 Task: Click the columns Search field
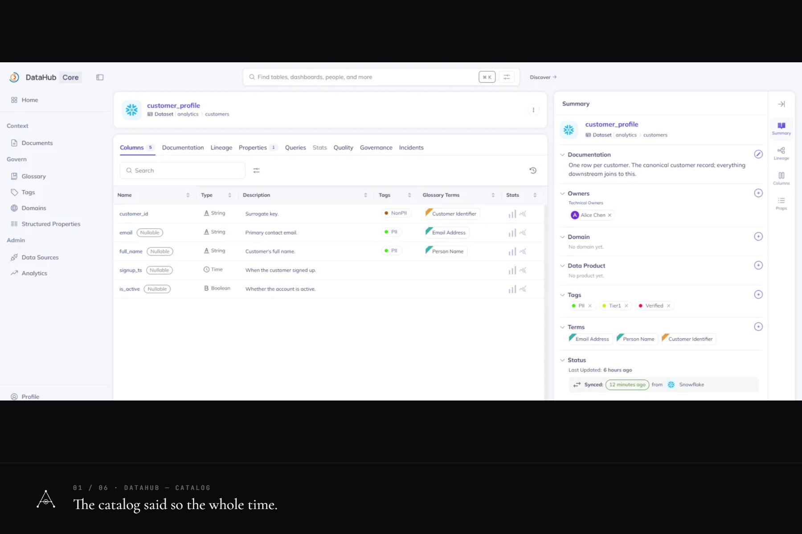pos(183,170)
